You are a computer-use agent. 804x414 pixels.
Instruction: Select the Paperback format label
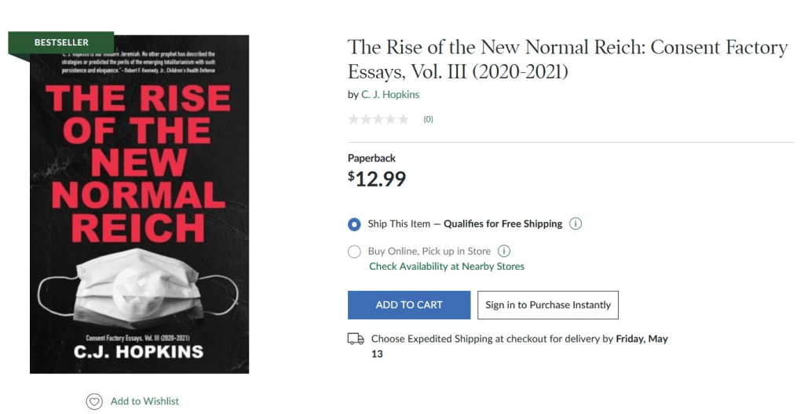(371, 158)
